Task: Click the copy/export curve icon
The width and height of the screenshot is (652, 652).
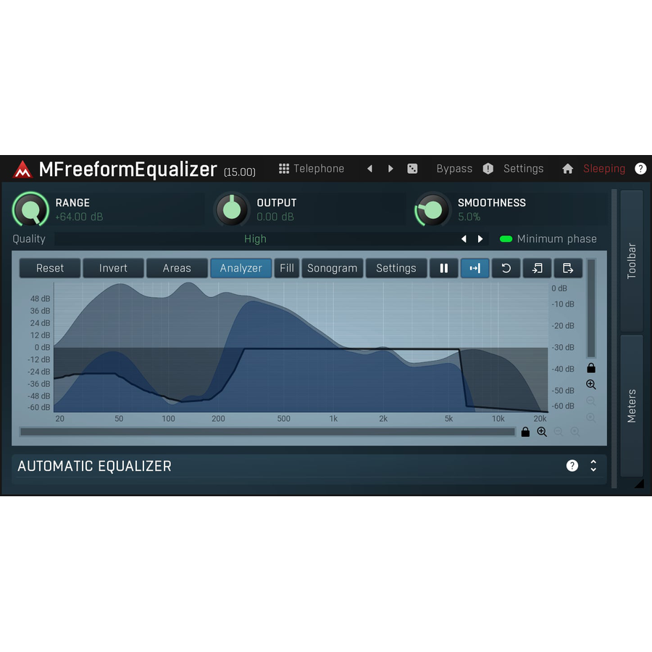Action: 567,268
